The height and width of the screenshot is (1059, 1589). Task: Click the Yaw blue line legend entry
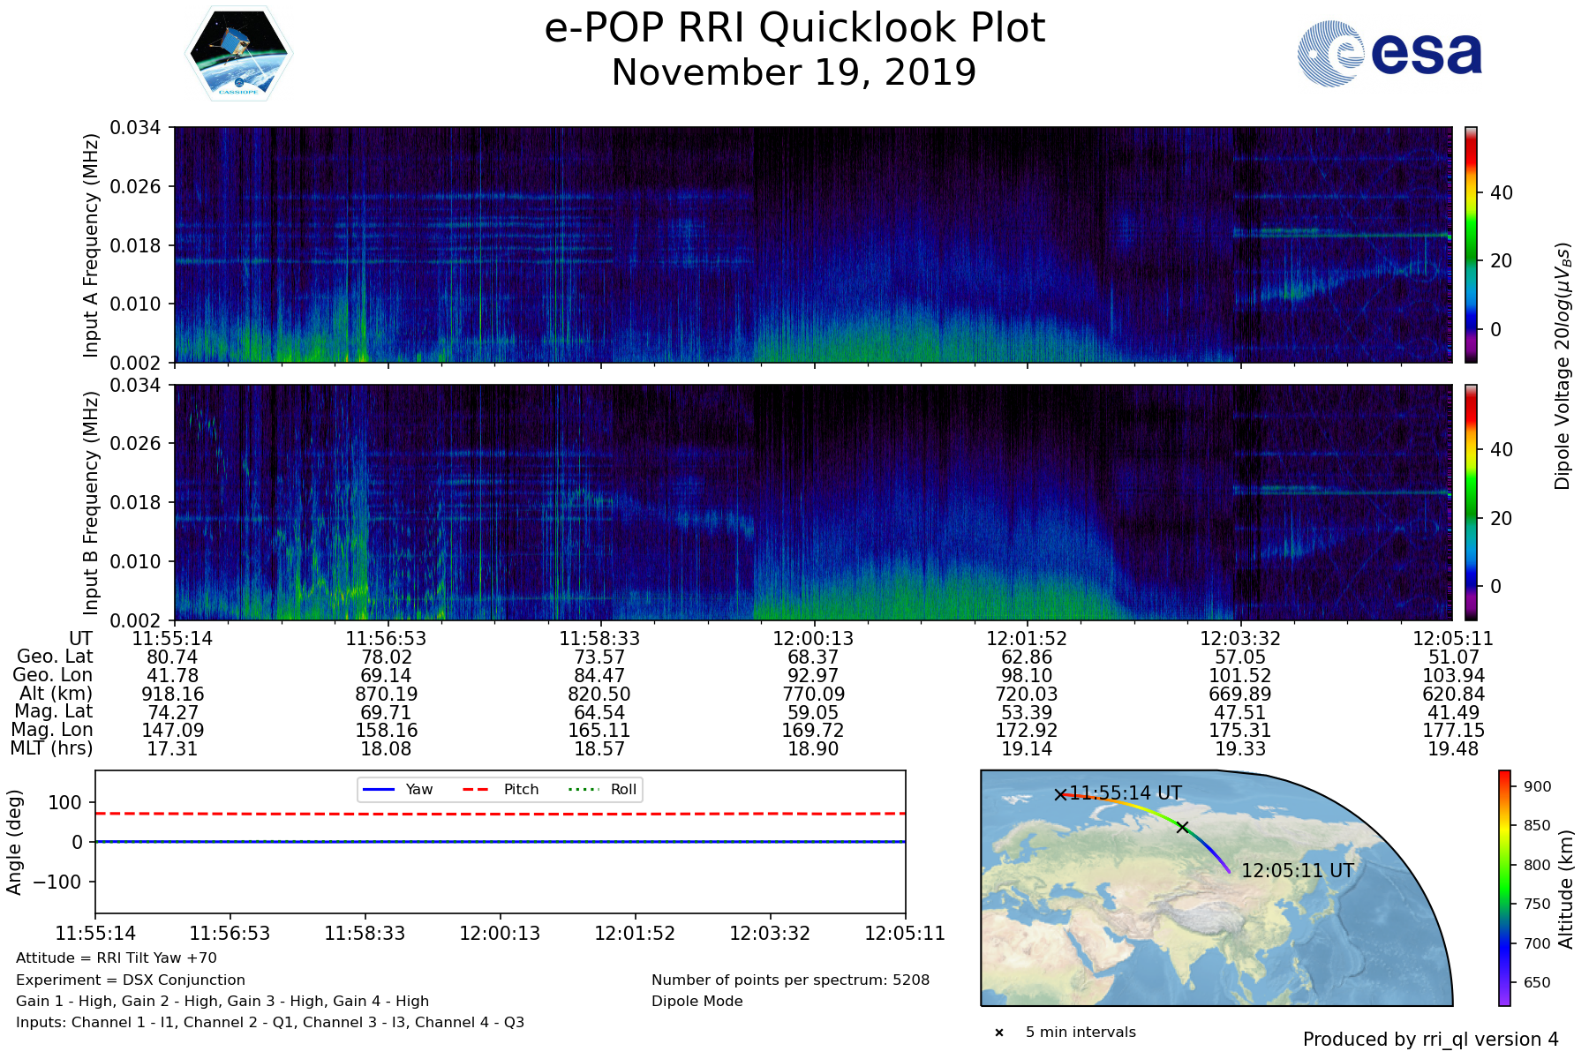396,789
